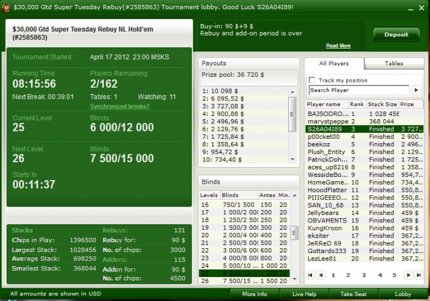Select player ekziter row
Viewport: 430px width, 301px height.
364,236
